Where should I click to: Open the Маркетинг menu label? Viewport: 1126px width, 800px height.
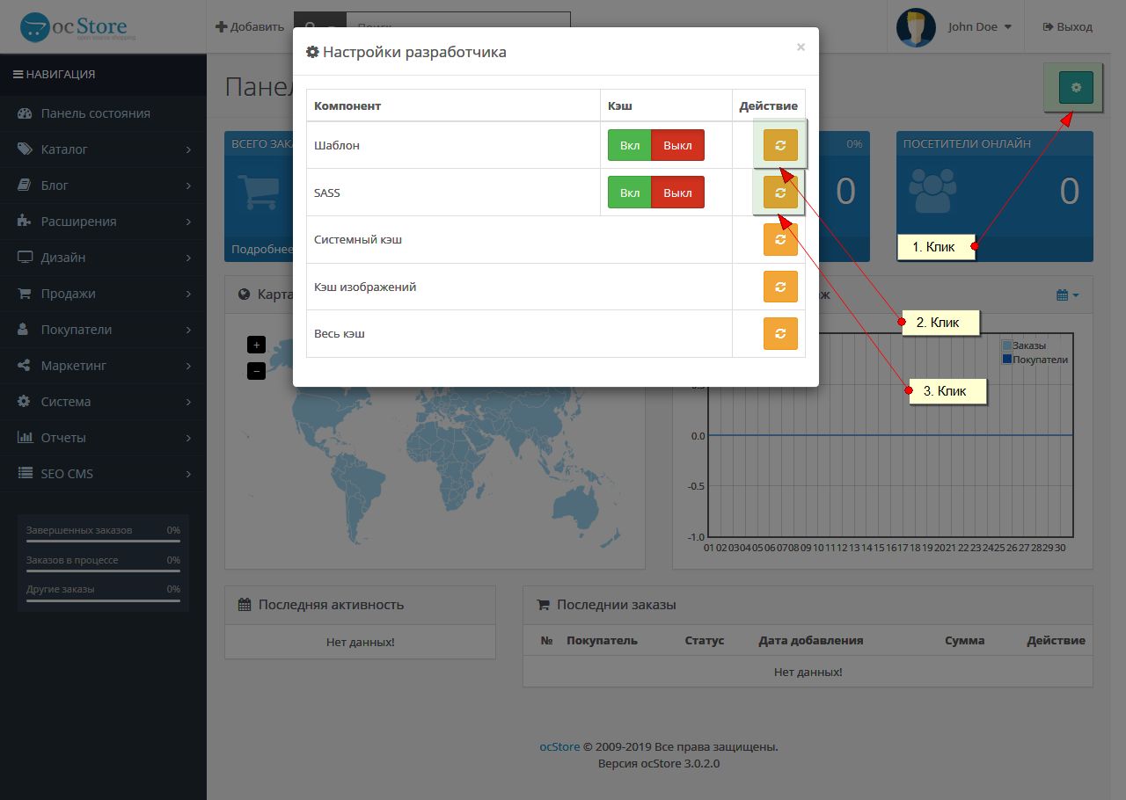74,366
